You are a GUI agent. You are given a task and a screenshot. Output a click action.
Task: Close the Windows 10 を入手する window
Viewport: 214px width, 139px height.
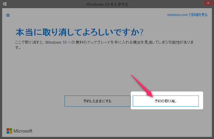click(x=208, y=3)
